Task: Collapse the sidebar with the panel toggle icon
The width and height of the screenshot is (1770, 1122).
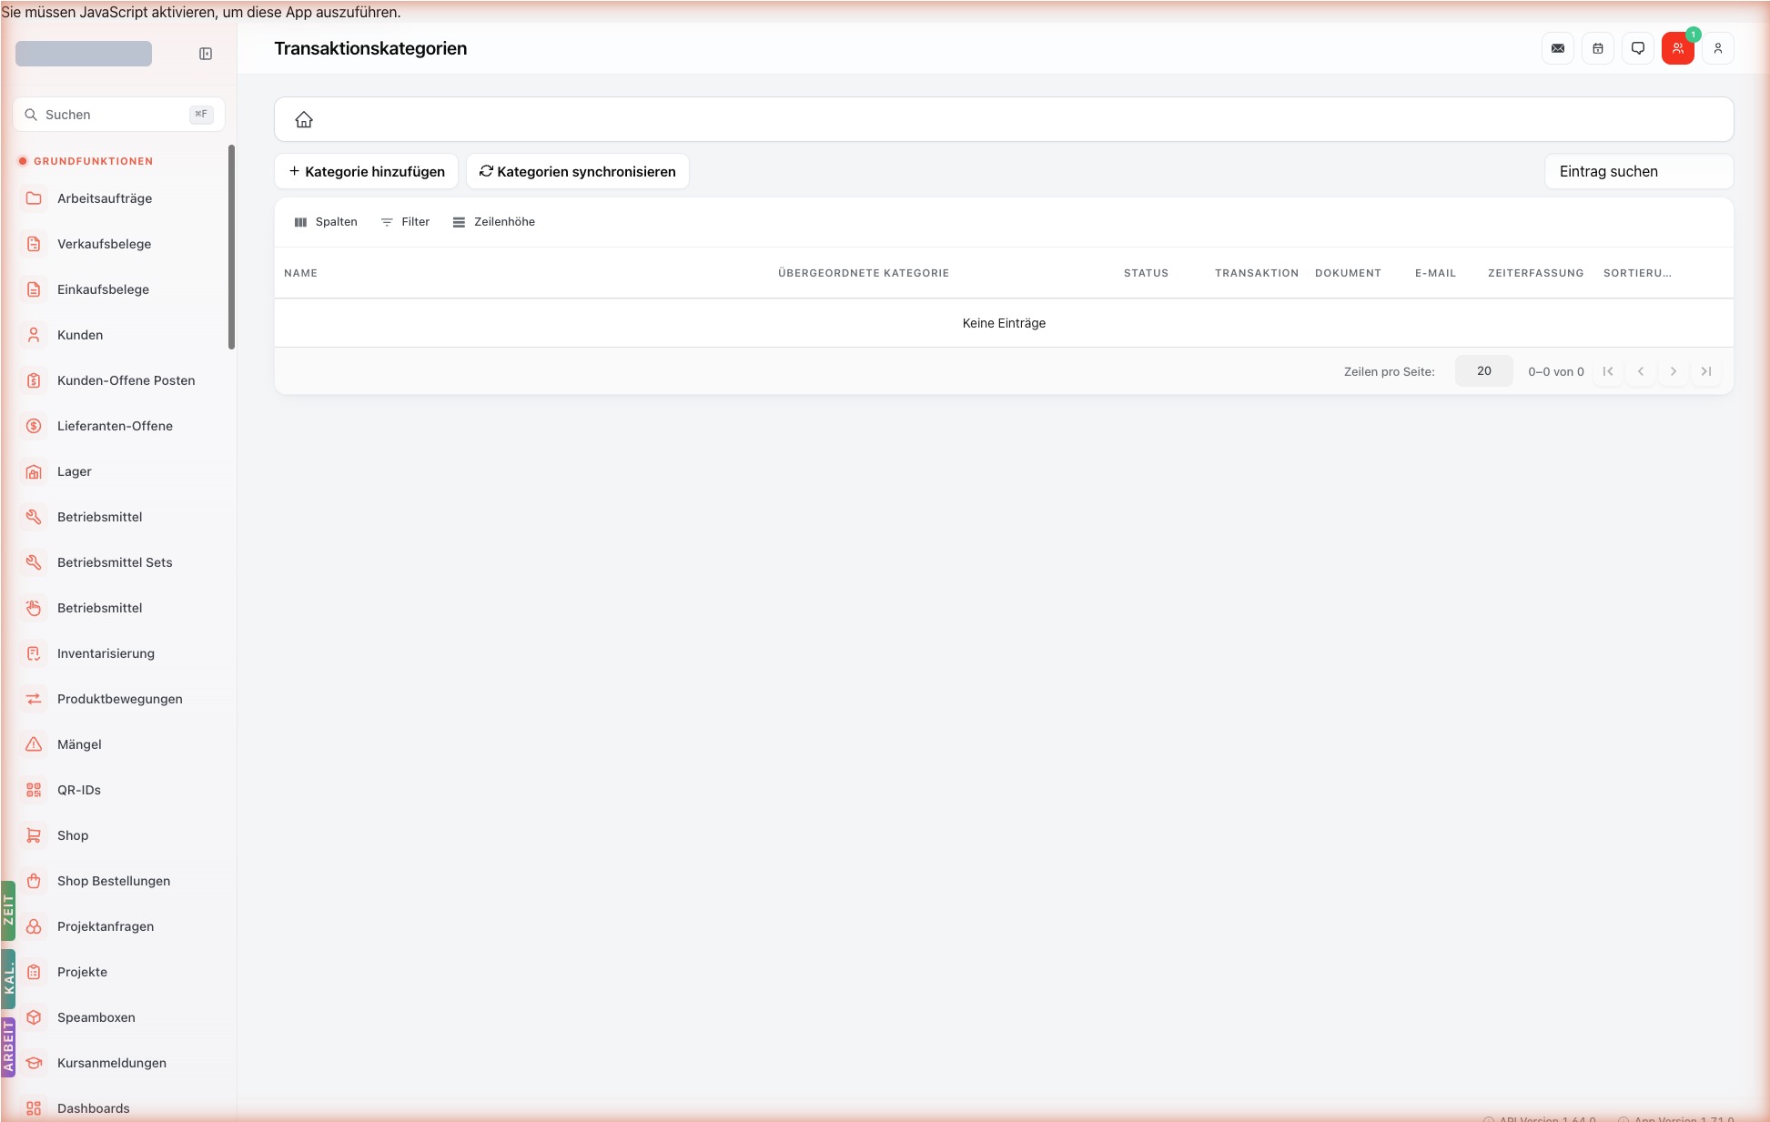Action: pyautogui.click(x=206, y=54)
